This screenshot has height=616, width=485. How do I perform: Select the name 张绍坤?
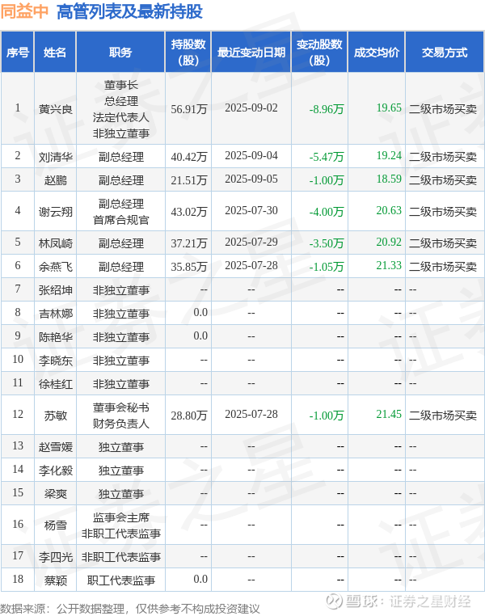tap(56, 290)
